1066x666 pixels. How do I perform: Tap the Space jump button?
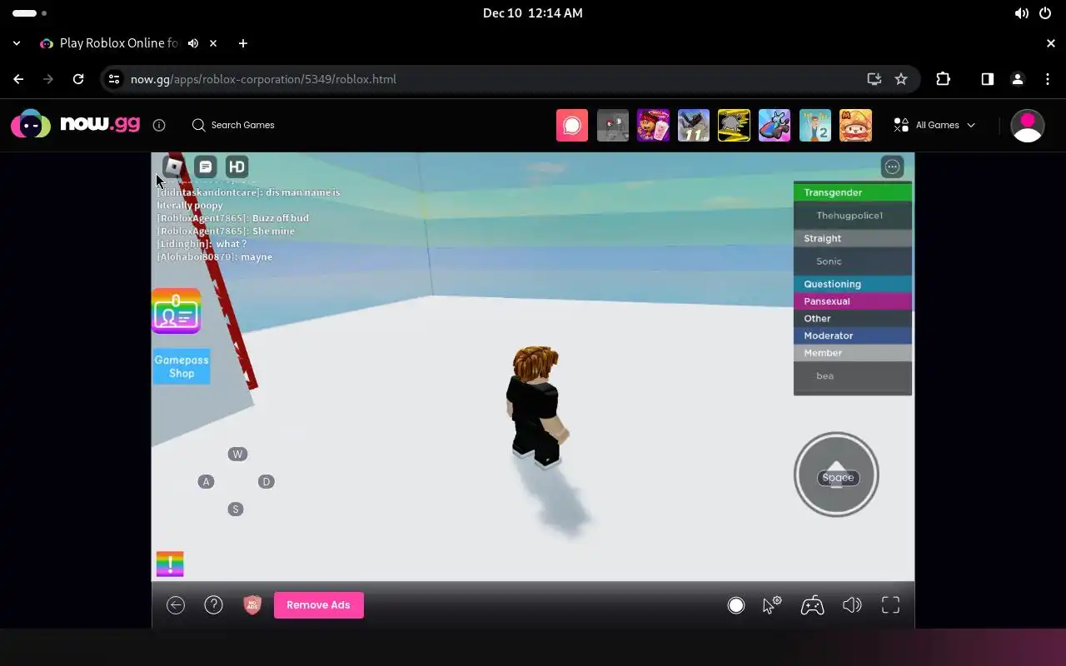click(837, 475)
